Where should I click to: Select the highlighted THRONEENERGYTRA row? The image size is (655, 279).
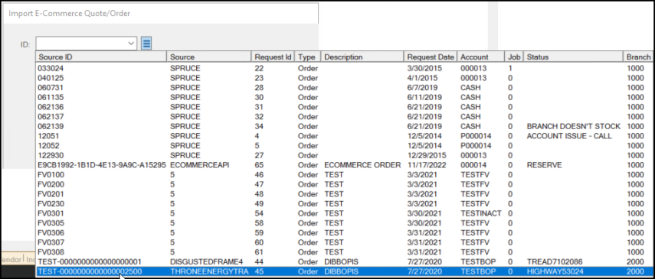344,271
